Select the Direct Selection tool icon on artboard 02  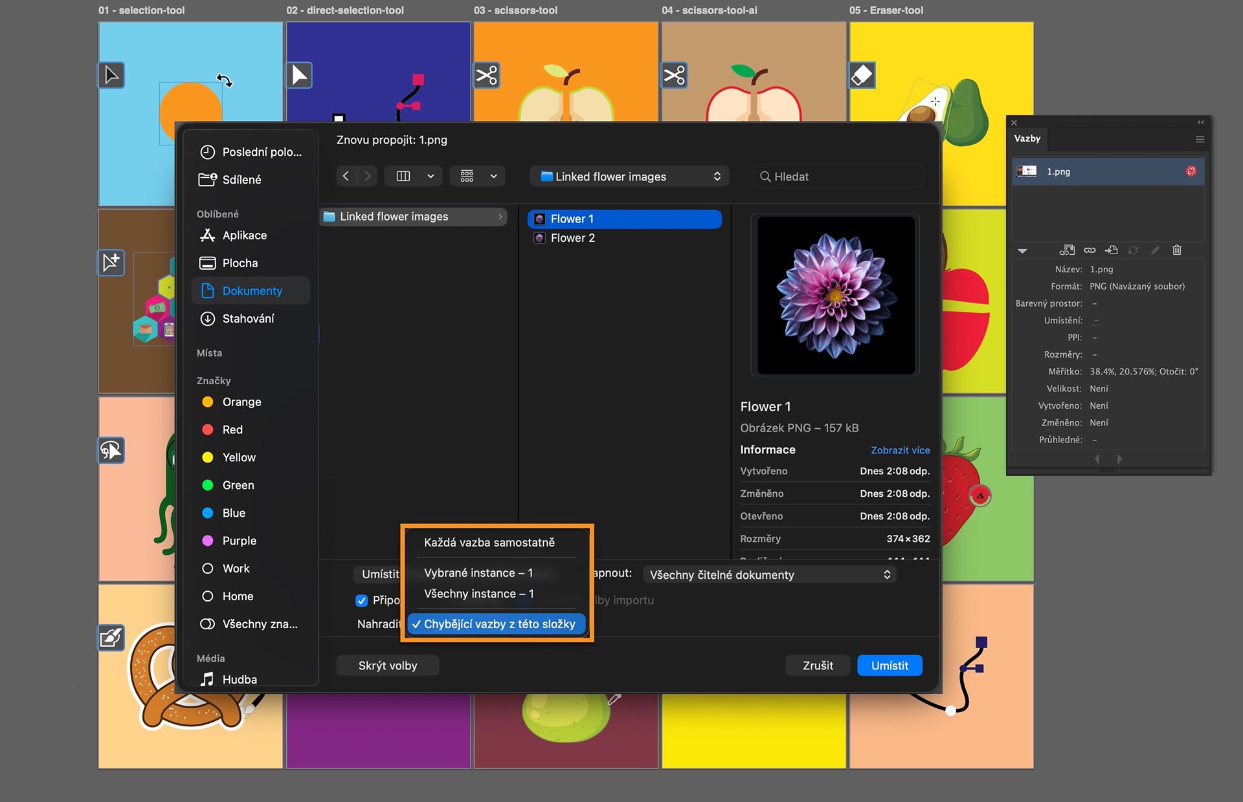(x=299, y=75)
